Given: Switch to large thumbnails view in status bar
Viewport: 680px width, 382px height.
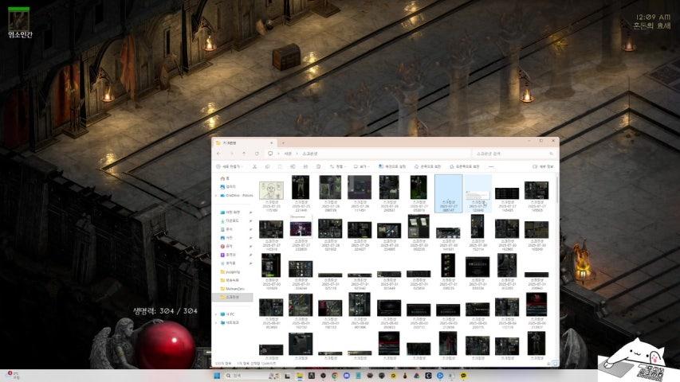Looking at the screenshot, I should pos(553,364).
